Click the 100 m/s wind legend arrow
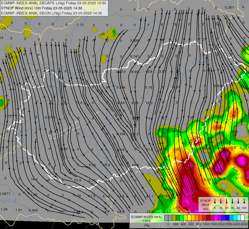Screen dimensions: 249x229 (244, 201)
